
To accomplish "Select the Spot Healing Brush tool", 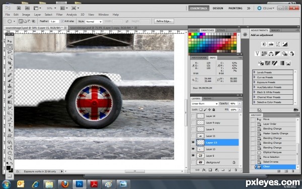I will pyautogui.click(x=10, y=75).
